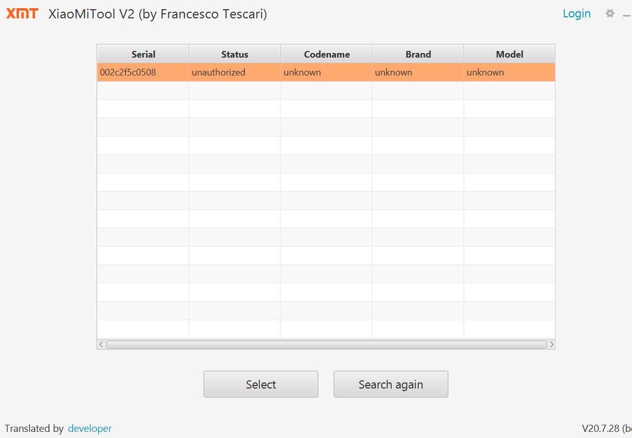The image size is (632, 438).
Task: Click the orange XMT logo icon
Action: click(x=22, y=13)
